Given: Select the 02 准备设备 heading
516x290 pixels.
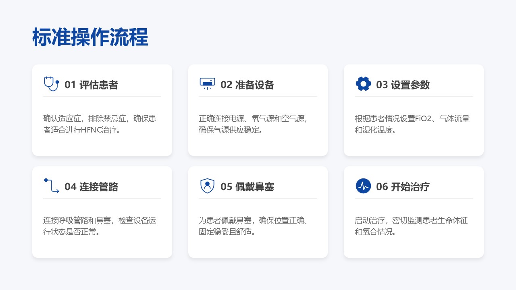Looking at the screenshot, I should point(247,85).
